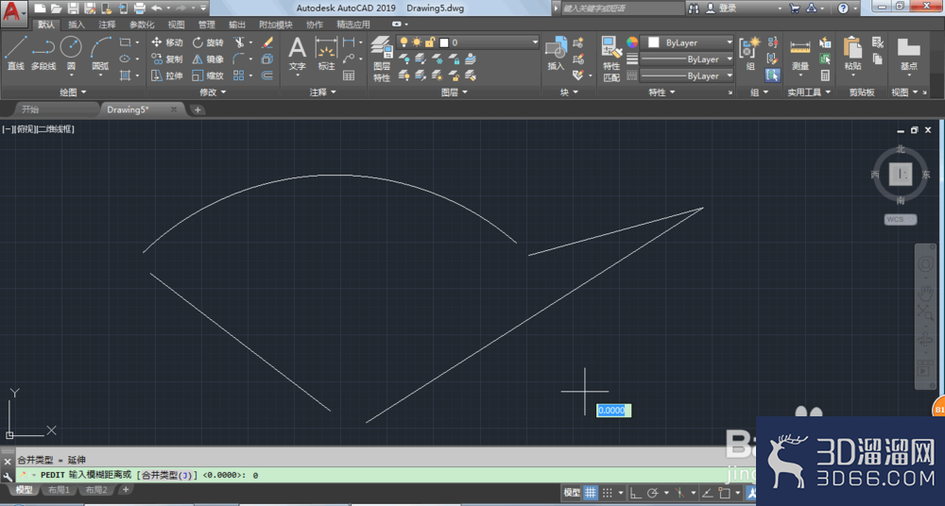The width and height of the screenshot is (945, 506).
Task: Choose the 旋转 (Rotate) tool
Action: pos(208,42)
